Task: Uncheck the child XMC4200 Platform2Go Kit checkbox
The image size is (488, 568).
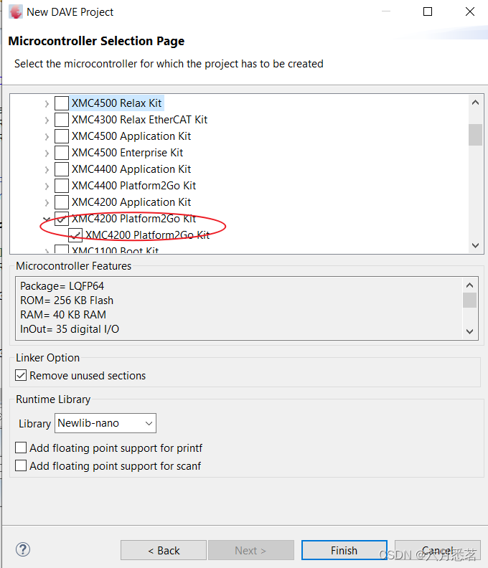Action: tap(75, 235)
